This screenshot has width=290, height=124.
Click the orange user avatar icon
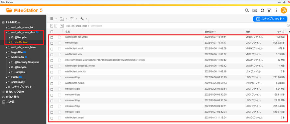[283, 11]
